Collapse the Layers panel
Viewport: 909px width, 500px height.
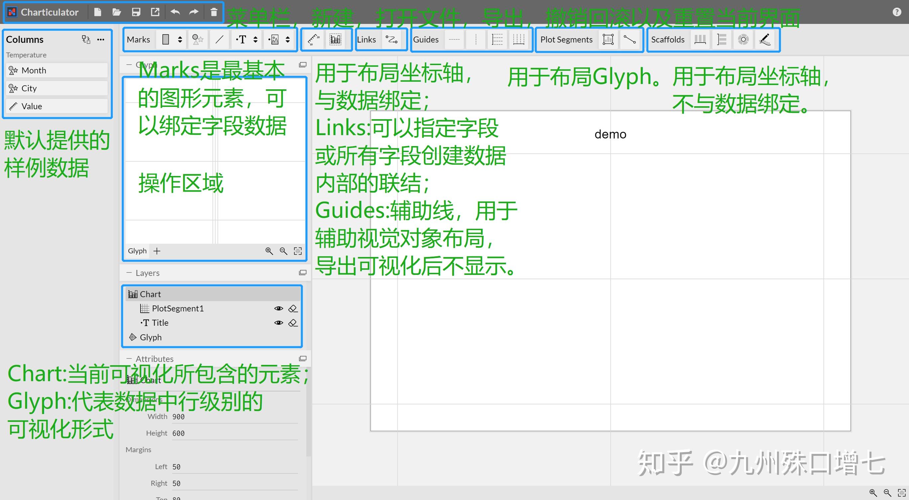point(129,273)
